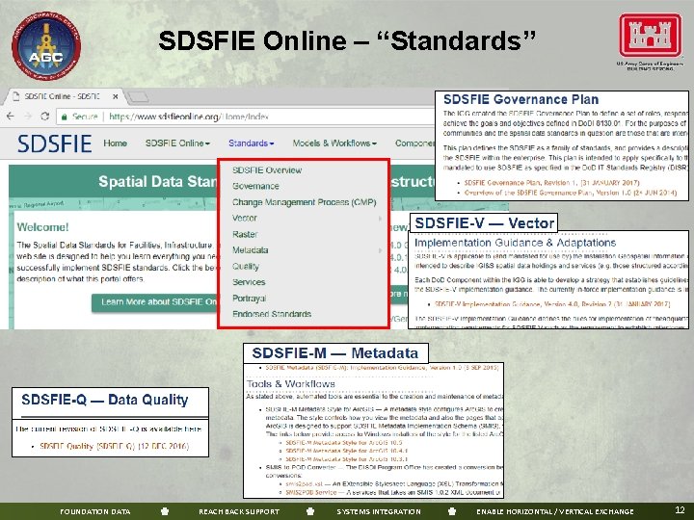The image size is (694, 520).
Task: Select Services in the Standards menu
Action: (x=249, y=282)
